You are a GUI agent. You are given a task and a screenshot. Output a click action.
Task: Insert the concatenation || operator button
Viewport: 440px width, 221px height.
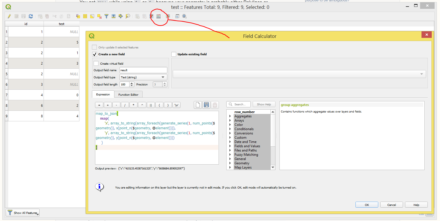pos(151,105)
